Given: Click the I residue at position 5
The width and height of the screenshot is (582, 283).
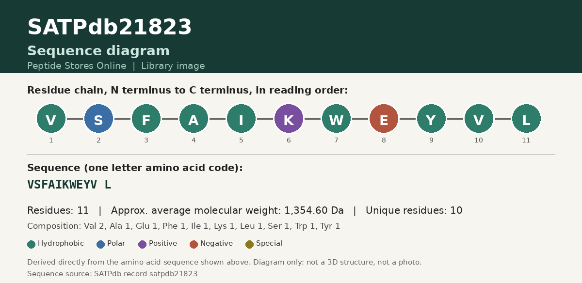Looking at the screenshot, I should click(x=241, y=119).
